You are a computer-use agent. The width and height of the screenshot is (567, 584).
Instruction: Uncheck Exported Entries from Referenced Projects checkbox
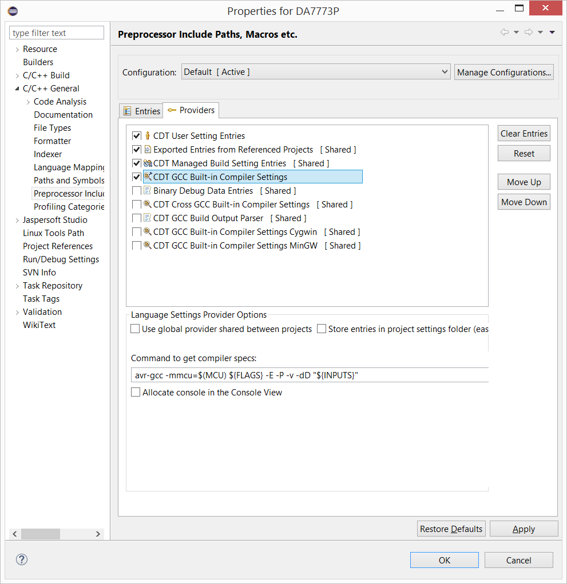(137, 149)
